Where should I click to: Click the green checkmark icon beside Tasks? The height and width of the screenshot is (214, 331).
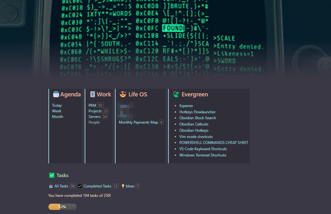52,175
